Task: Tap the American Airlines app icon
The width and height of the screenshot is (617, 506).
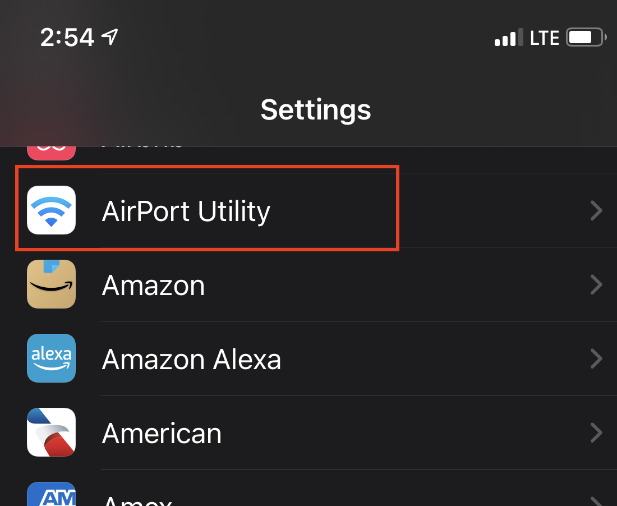Action: [x=51, y=432]
